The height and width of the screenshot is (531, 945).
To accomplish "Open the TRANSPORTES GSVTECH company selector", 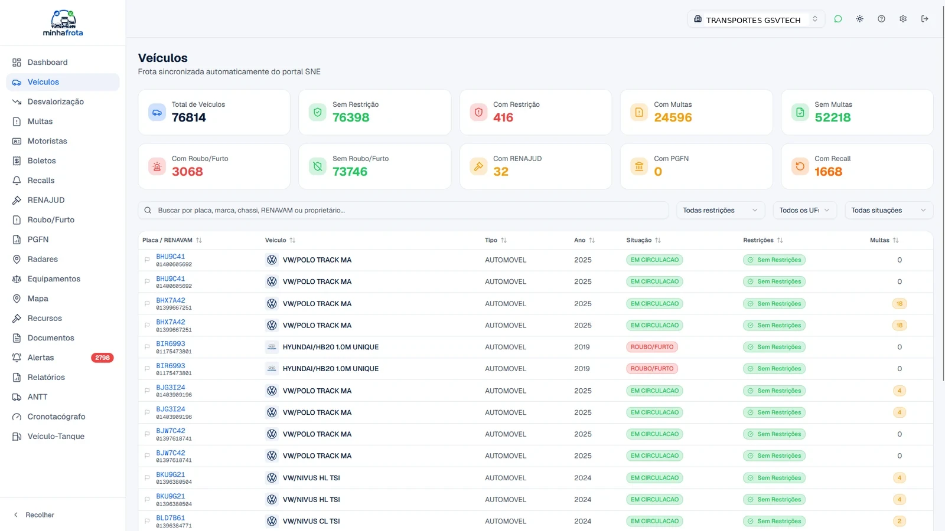I will coord(756,19).
